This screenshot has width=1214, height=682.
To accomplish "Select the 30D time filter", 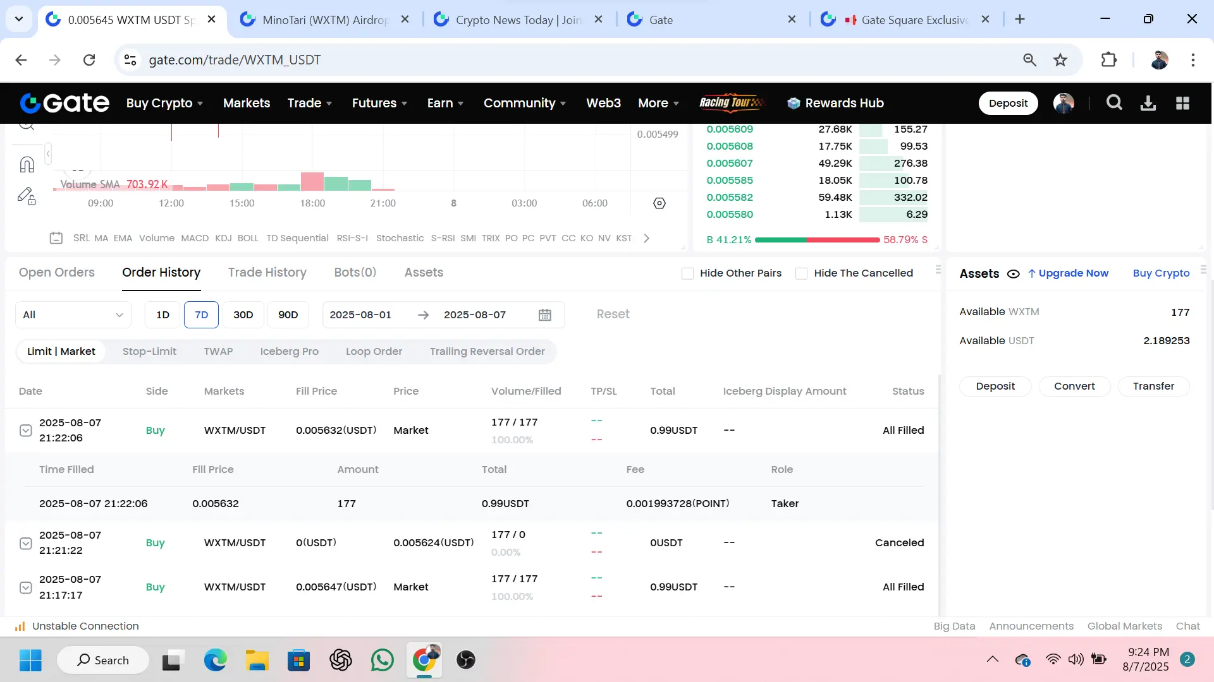I will click(243, 314).
